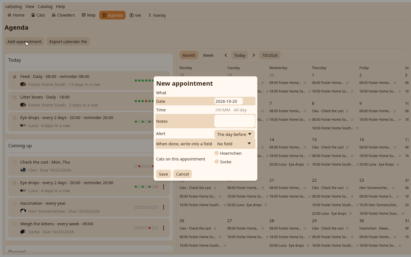
Task: Open the Help menu
Action: [61, 6]
